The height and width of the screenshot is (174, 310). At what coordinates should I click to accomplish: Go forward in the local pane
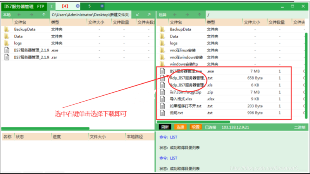pyautogui.click(x=31, y=15)
